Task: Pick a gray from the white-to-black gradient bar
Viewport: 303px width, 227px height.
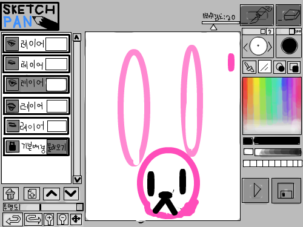Action: (278, 152)
